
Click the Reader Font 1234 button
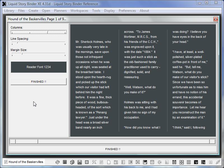click(39, 67)
